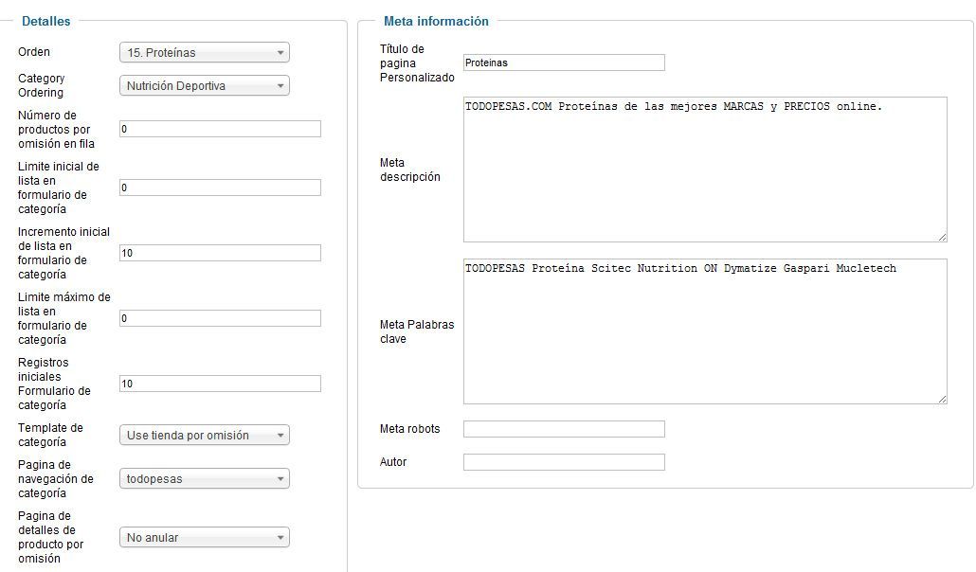Click inside the Meta descripción text area

[x=705, y=170]
